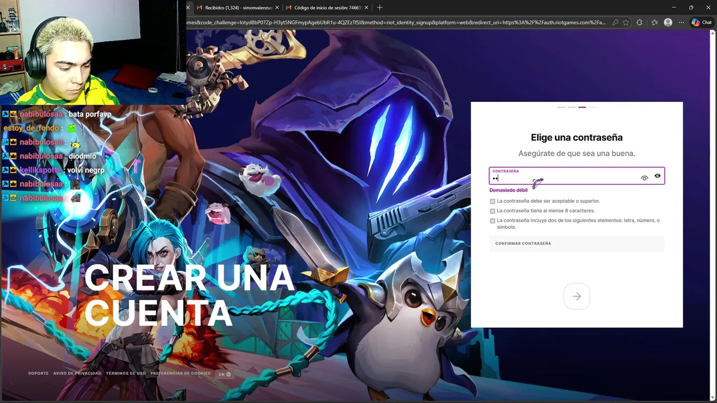This screenshot has height=403, width=717.
Task: Open the browser settings and more menu
Action: point(681,22)
